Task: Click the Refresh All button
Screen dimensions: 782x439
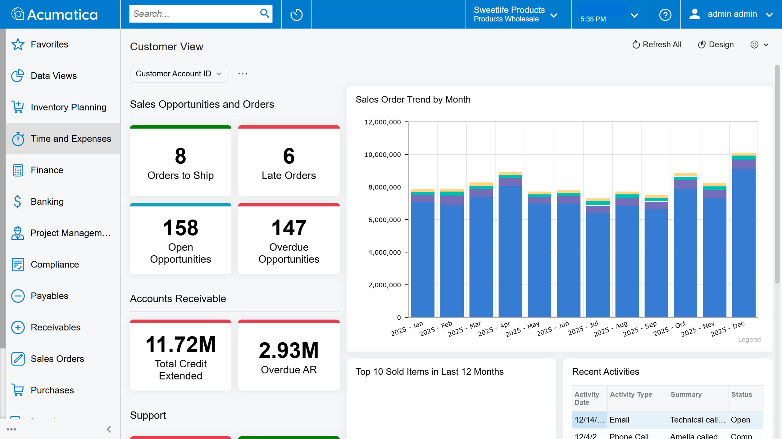Action: (x=657, y=45)
